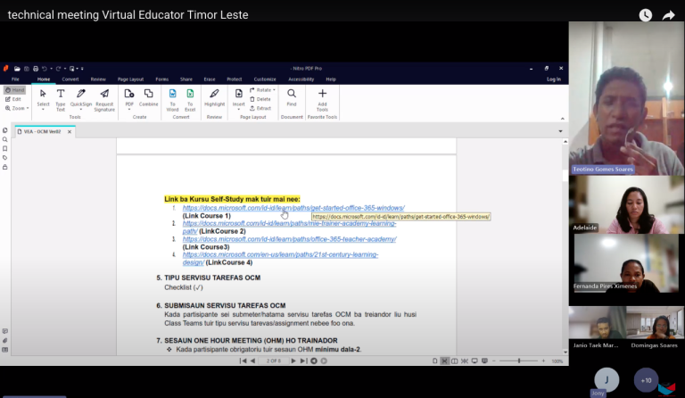
Task: Convert document To Excel
Action: 190,100
